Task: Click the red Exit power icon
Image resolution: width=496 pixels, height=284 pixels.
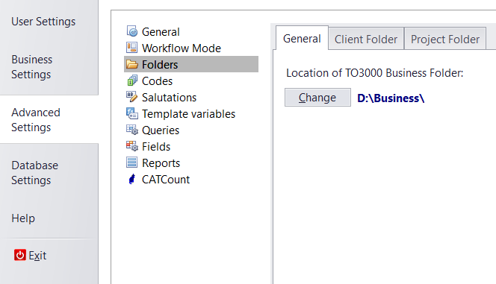Action: [20, 255]
